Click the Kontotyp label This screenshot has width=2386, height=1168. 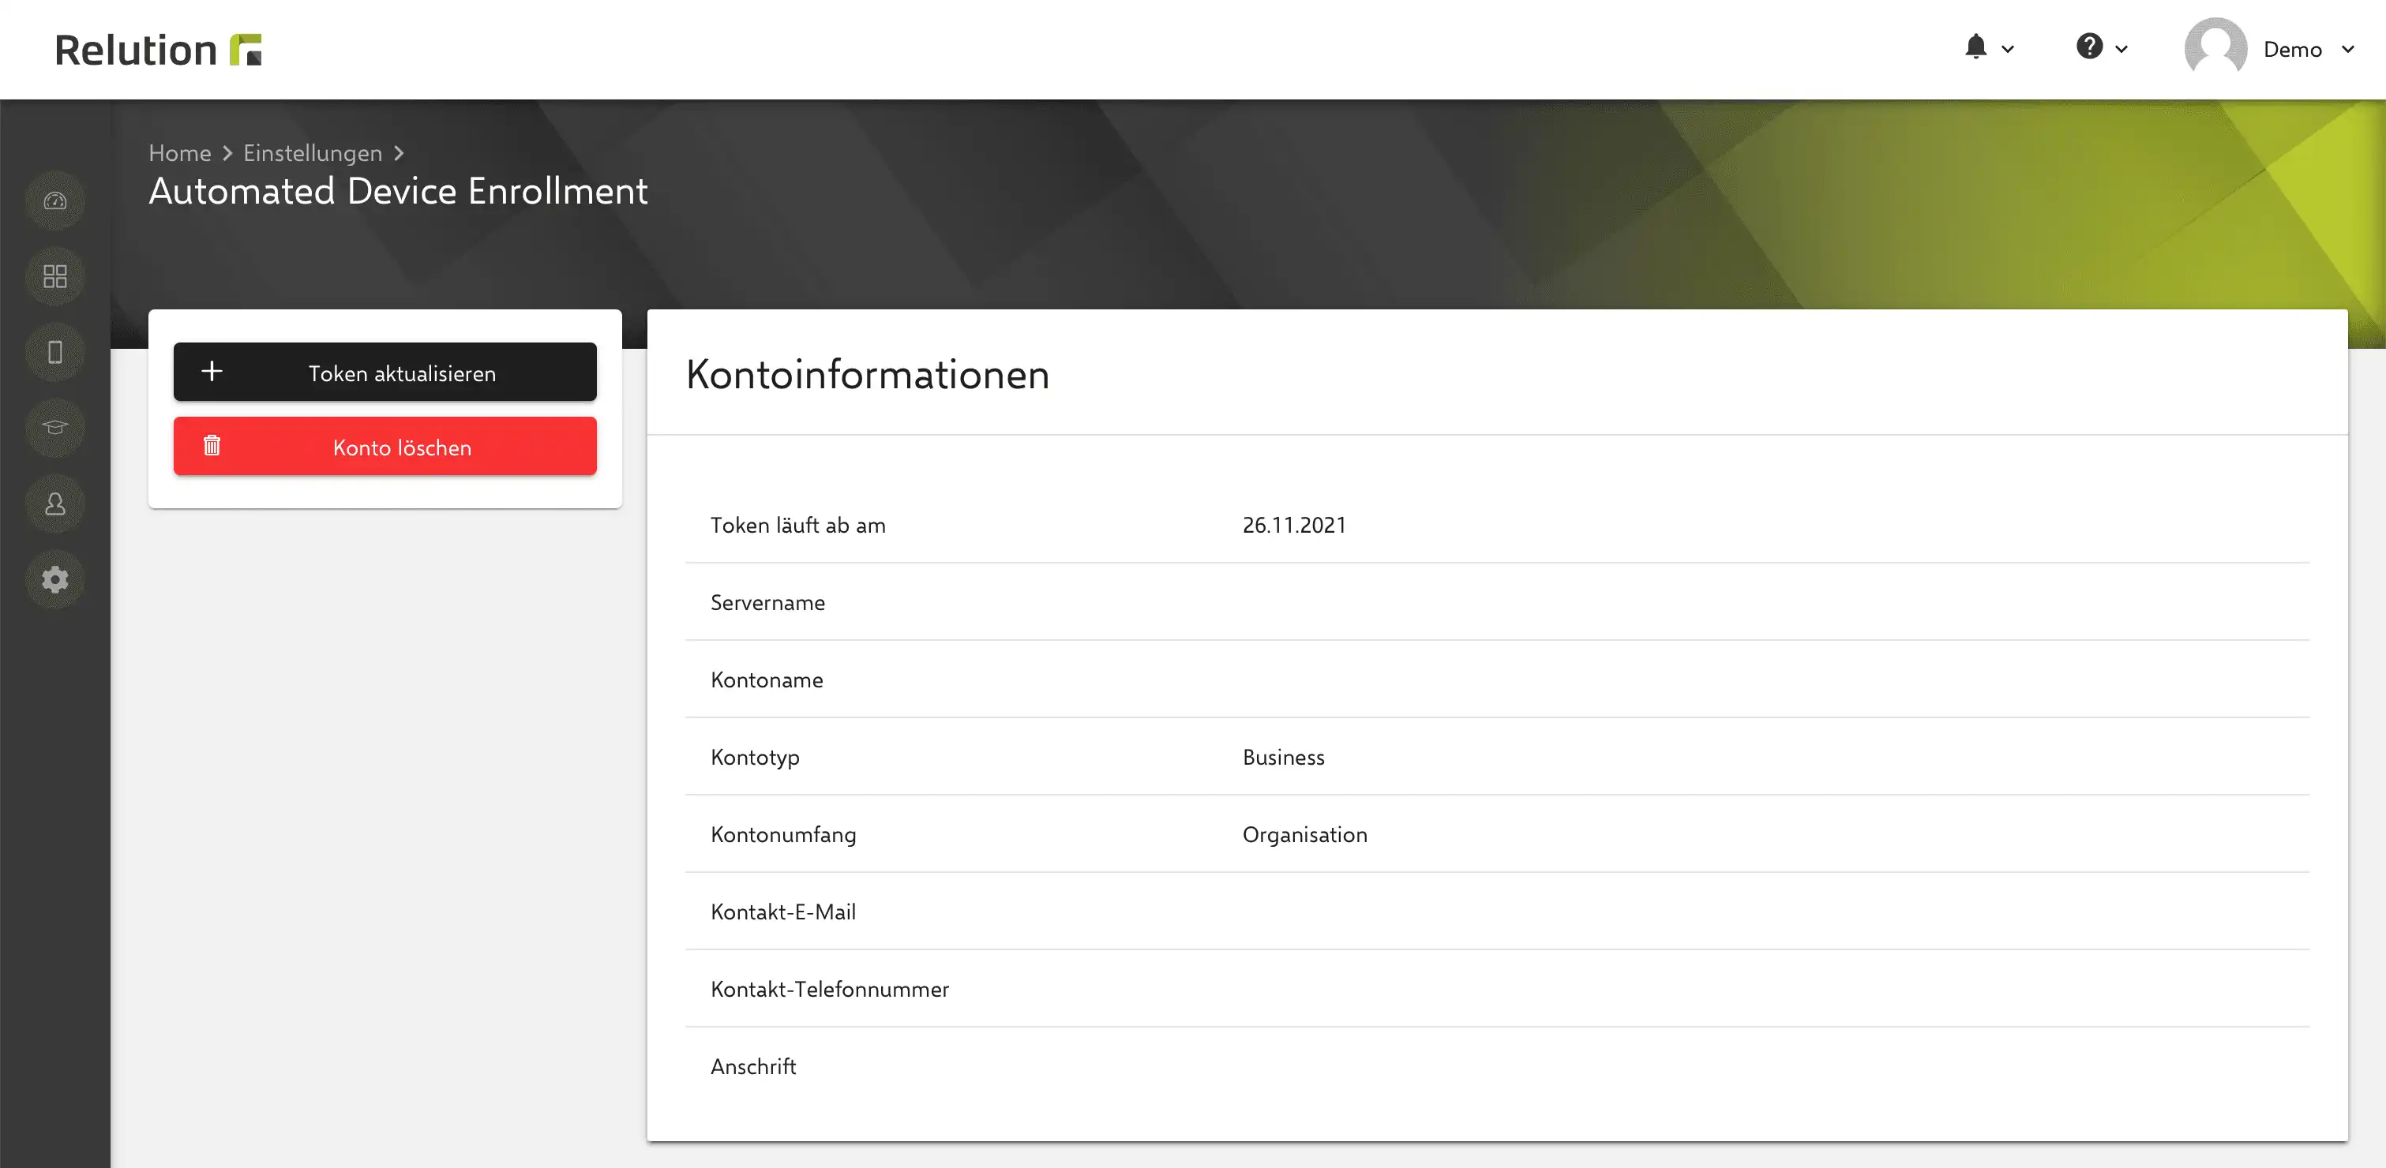[755, 757]
